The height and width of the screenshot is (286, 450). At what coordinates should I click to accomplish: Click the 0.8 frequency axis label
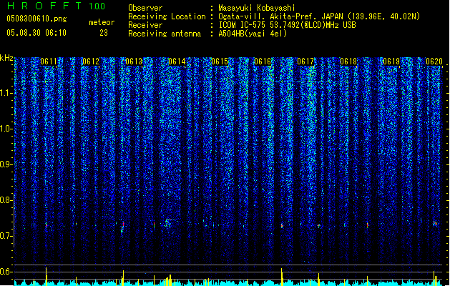[x=6, y=200]
